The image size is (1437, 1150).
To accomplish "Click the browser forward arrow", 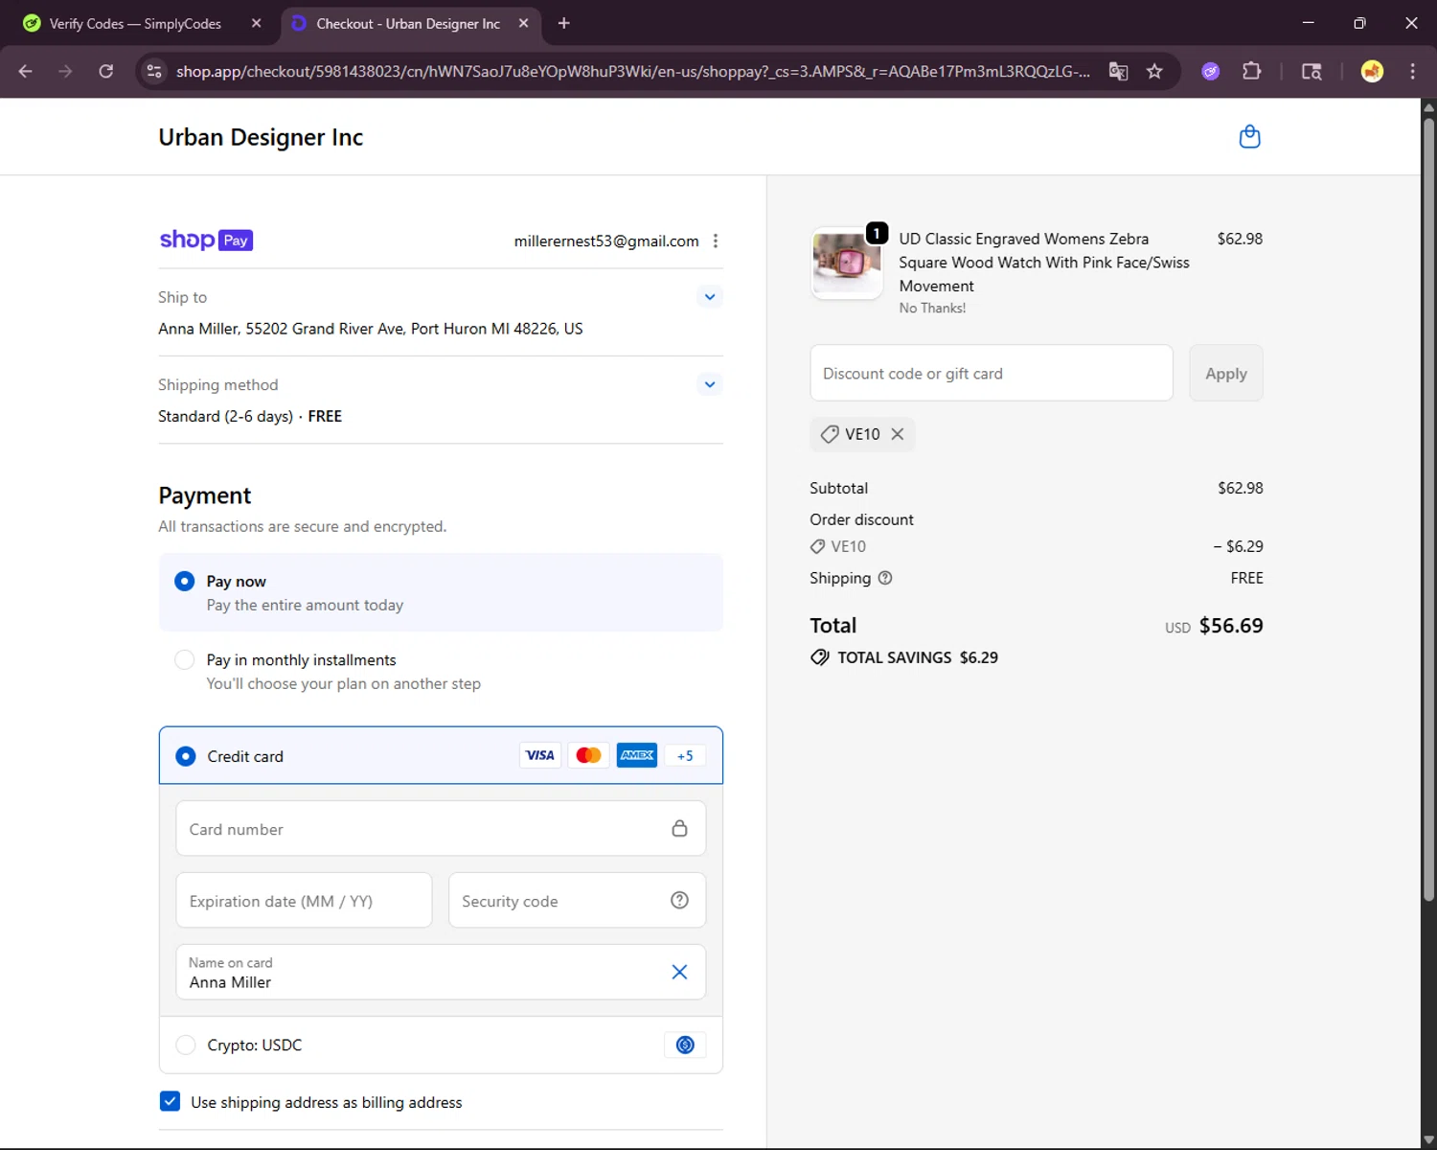I will 65,71.
